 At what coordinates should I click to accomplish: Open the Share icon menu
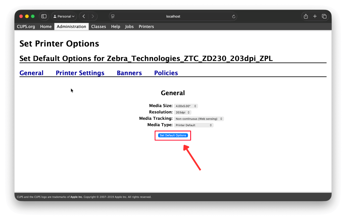306,16
